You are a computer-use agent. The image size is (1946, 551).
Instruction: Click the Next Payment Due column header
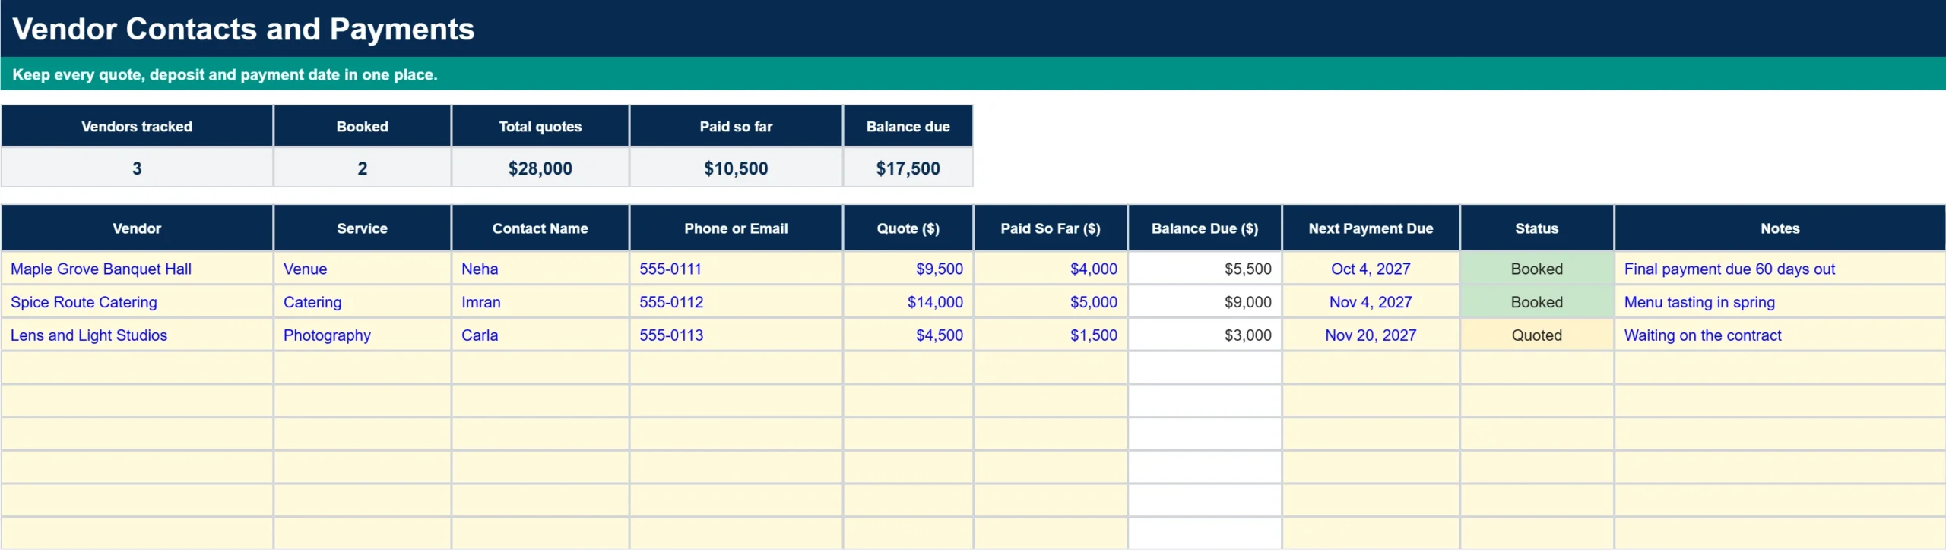point(1371,228)
